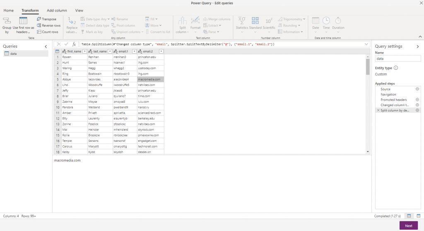Collapse the Query settings pane

418,46
